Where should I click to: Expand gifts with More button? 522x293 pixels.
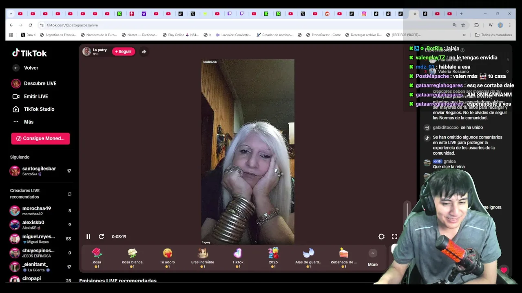(x=373, y=258)
